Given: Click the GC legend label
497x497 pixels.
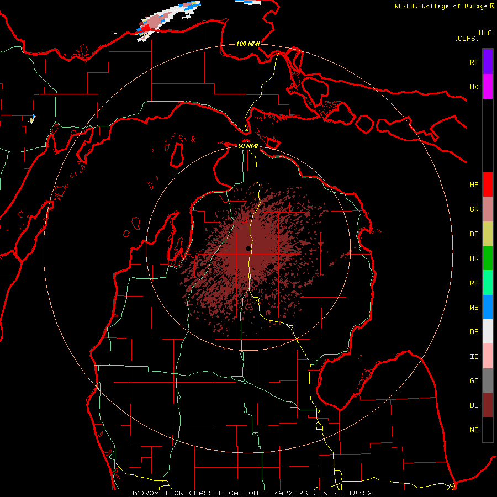Looking at the screenshot, I should (474, 381).
